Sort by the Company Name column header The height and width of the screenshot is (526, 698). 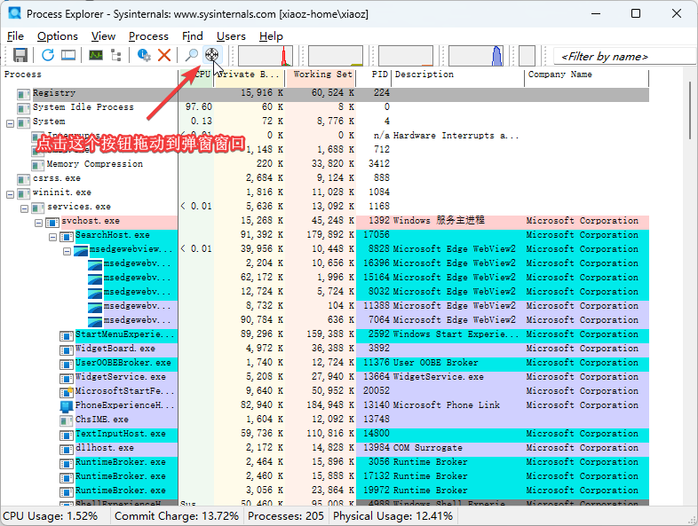tap(559, 75)
